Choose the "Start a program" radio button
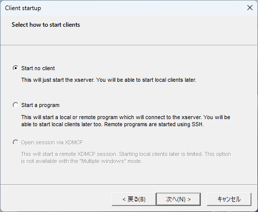Screen dimensions: 258x212 (x=16, y=105)
